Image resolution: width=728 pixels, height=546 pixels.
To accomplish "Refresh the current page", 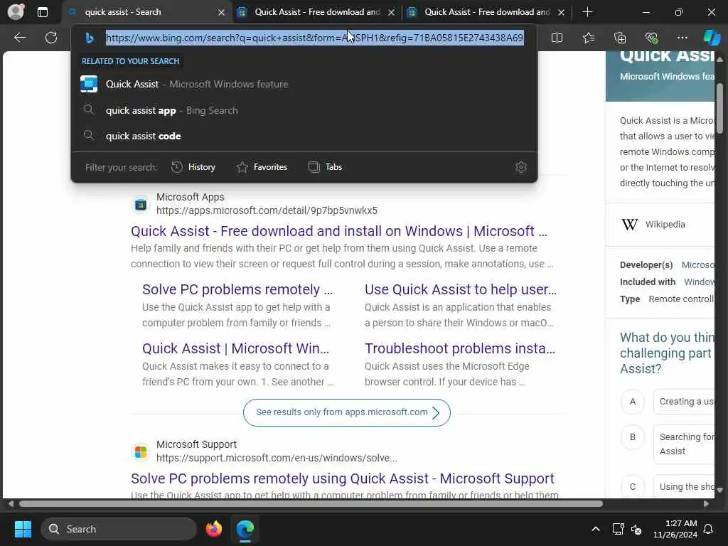I will pyautogui.click(x=51, y=38).
